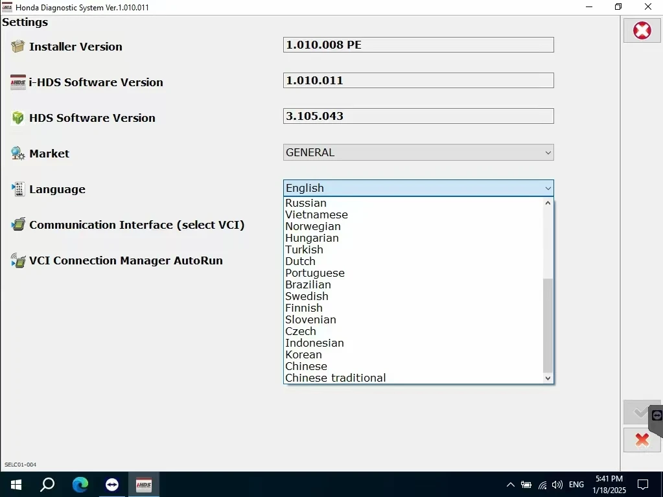The height and width of the screenshot is (497, 663).
Task: Open the notification center icon
Action: 642,485
